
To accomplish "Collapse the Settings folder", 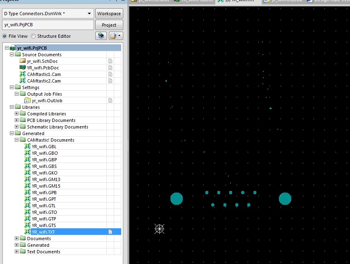I will click(x=12, y=87).
